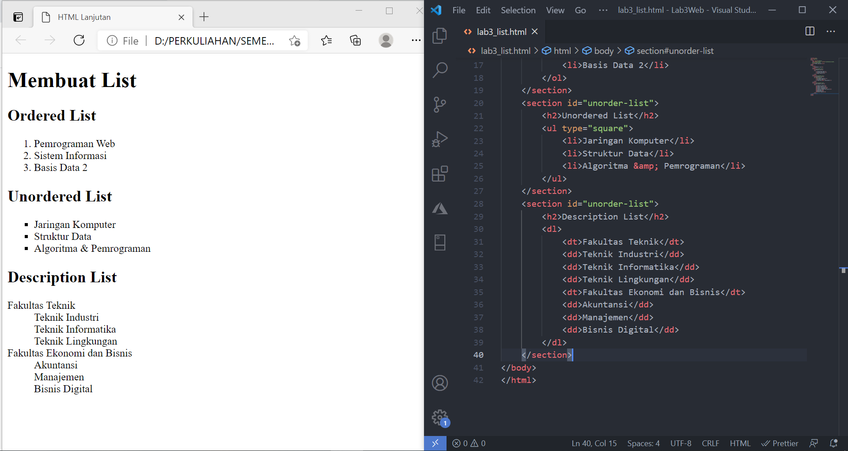Open the Run and Debug view

point(439,139)
